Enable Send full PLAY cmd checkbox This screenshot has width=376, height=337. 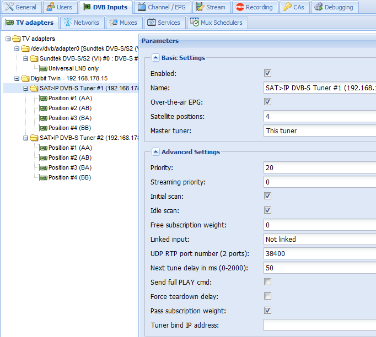(267, 282)
